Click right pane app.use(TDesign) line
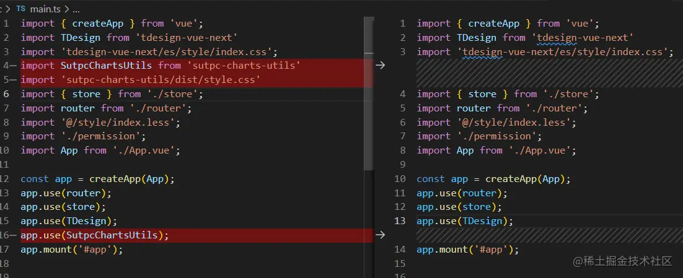The image size is (683, 278). click(465, 221)
